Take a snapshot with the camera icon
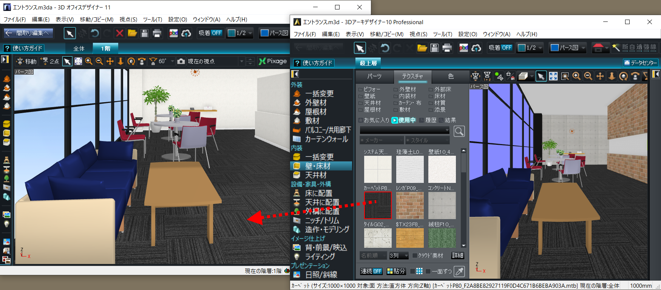 point(181,61)
